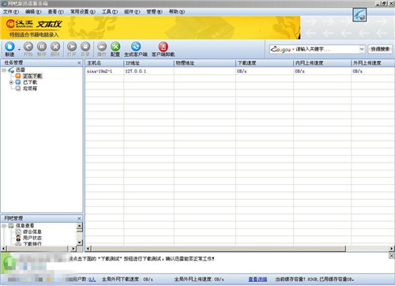The image size is (395, 286).
Task: Click the 播放 (Play) camera toolbar icon
Action: point(102,47)
